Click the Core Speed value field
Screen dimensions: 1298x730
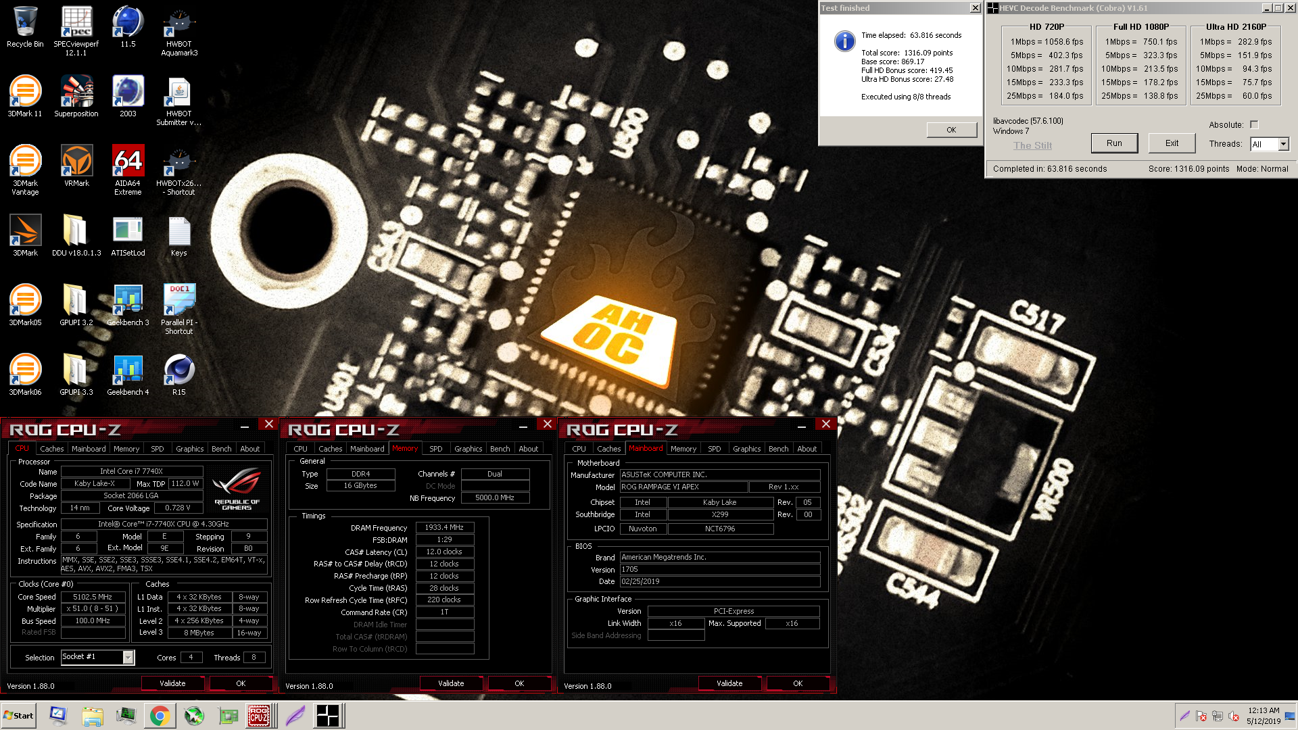pos(93,597)
